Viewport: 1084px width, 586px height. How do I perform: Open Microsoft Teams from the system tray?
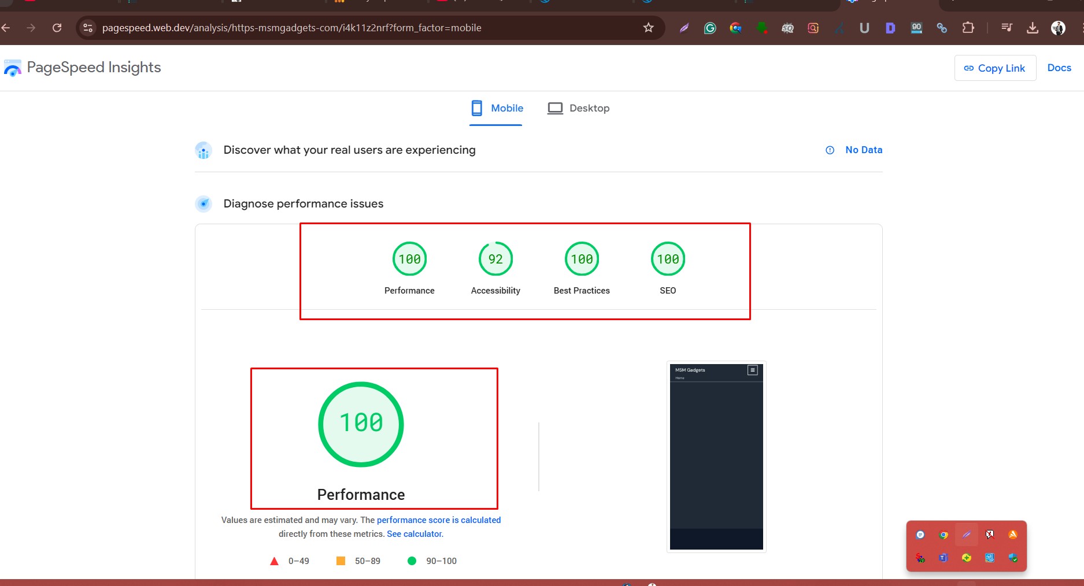(944, 558)
